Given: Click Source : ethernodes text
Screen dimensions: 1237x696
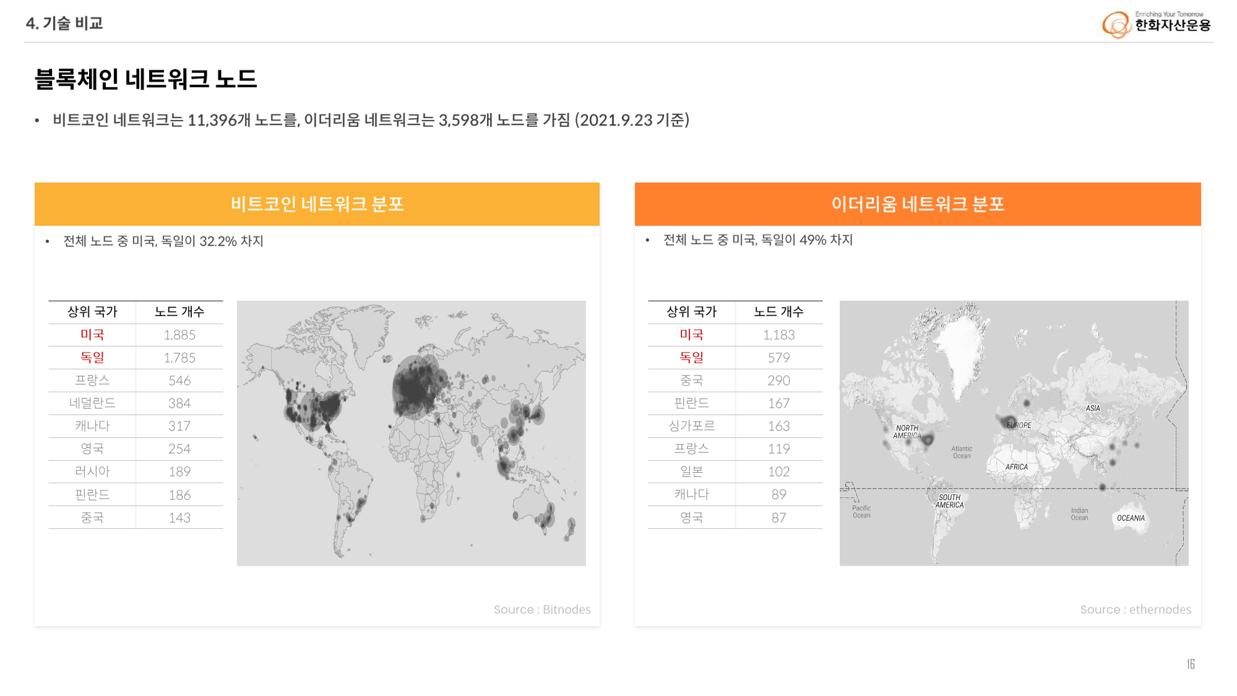Looking at the screenshot, I should [x=1135, y=609].
